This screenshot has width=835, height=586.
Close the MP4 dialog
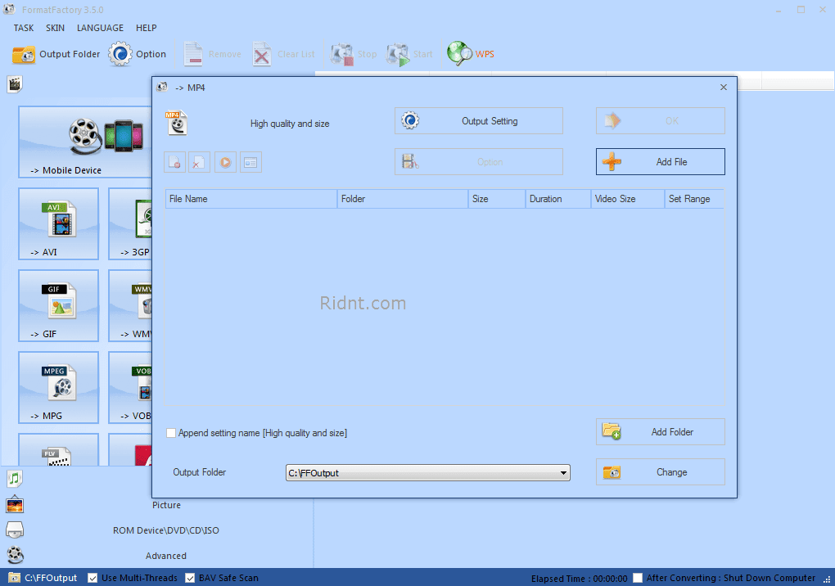coord(723,88)
